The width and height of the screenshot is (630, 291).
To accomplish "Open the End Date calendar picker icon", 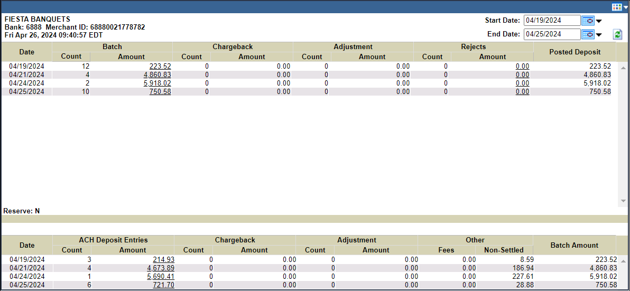I will 587,34.
